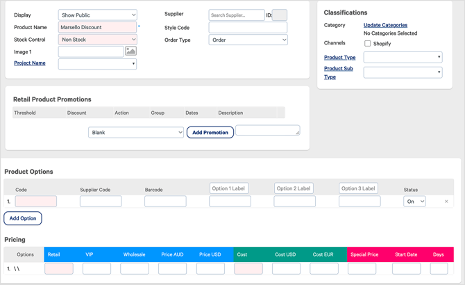The image size is (465, 285).
Task: Click the option Code field in row 1
Action: 36,202
